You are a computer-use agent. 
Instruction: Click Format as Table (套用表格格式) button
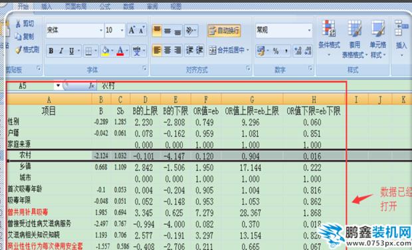pos(355,39)
